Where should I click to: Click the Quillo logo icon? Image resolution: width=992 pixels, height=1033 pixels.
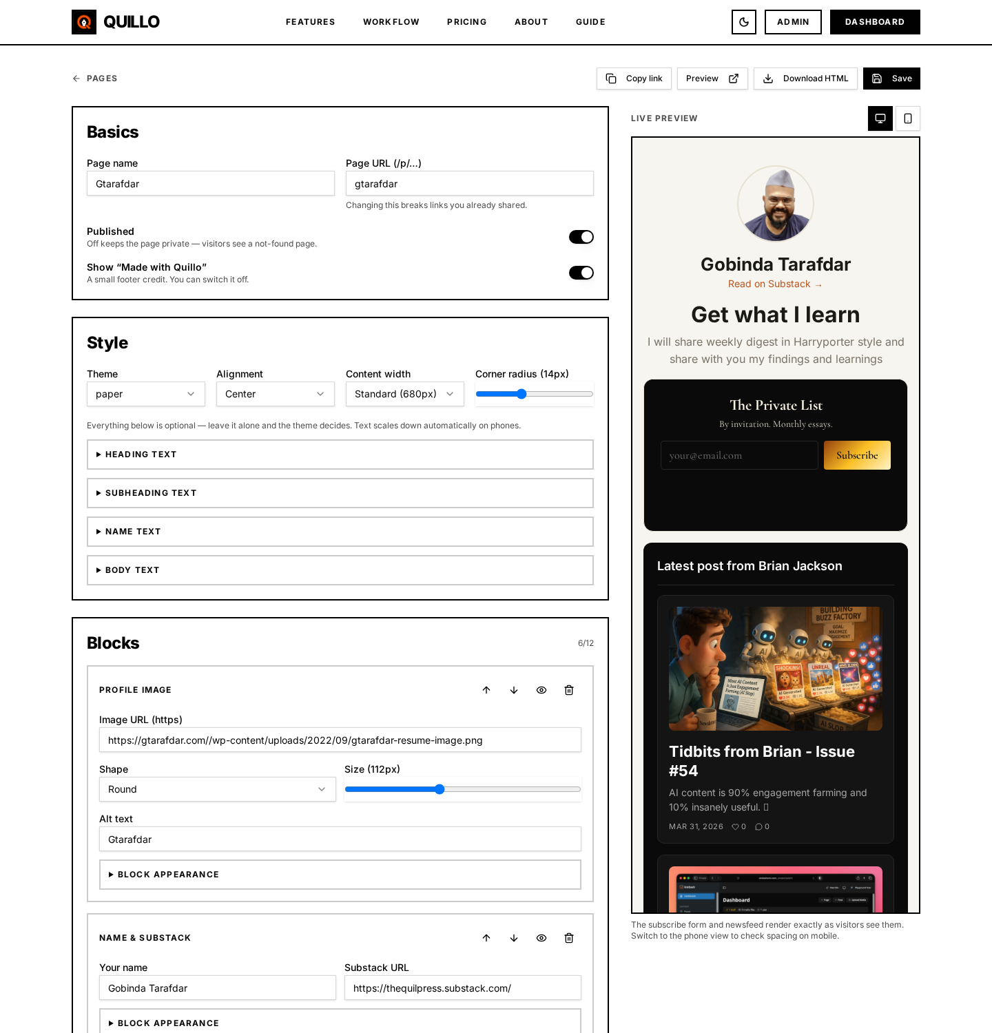84,22
